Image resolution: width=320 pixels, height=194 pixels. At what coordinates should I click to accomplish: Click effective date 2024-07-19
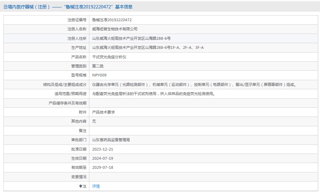pos(103,158)
